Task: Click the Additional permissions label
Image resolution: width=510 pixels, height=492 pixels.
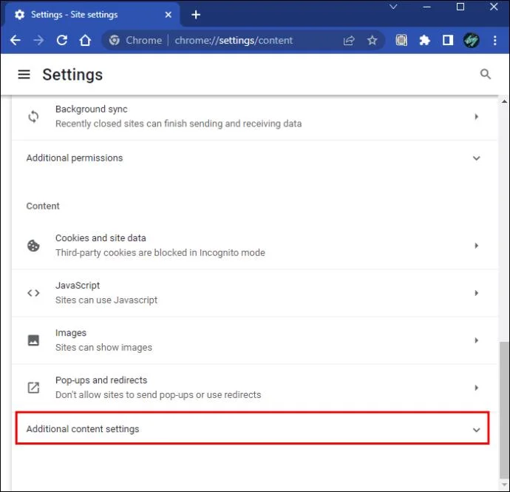Action: pyautogui.click(x=75, y=158)
